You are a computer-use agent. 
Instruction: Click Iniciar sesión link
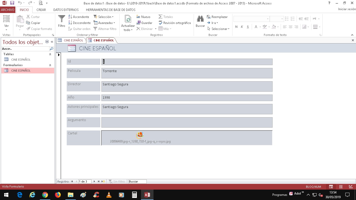pos(347,9)
